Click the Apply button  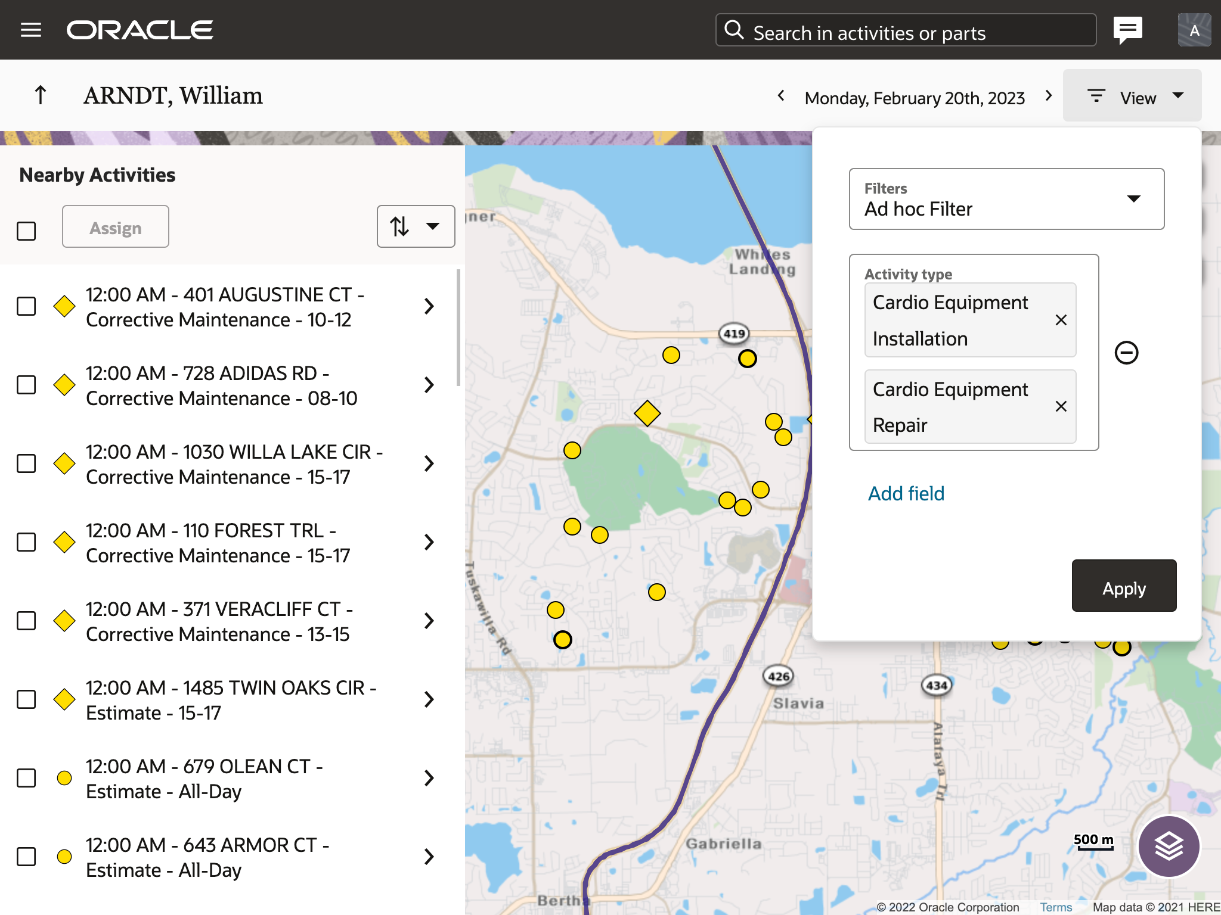click(1123, 586)
